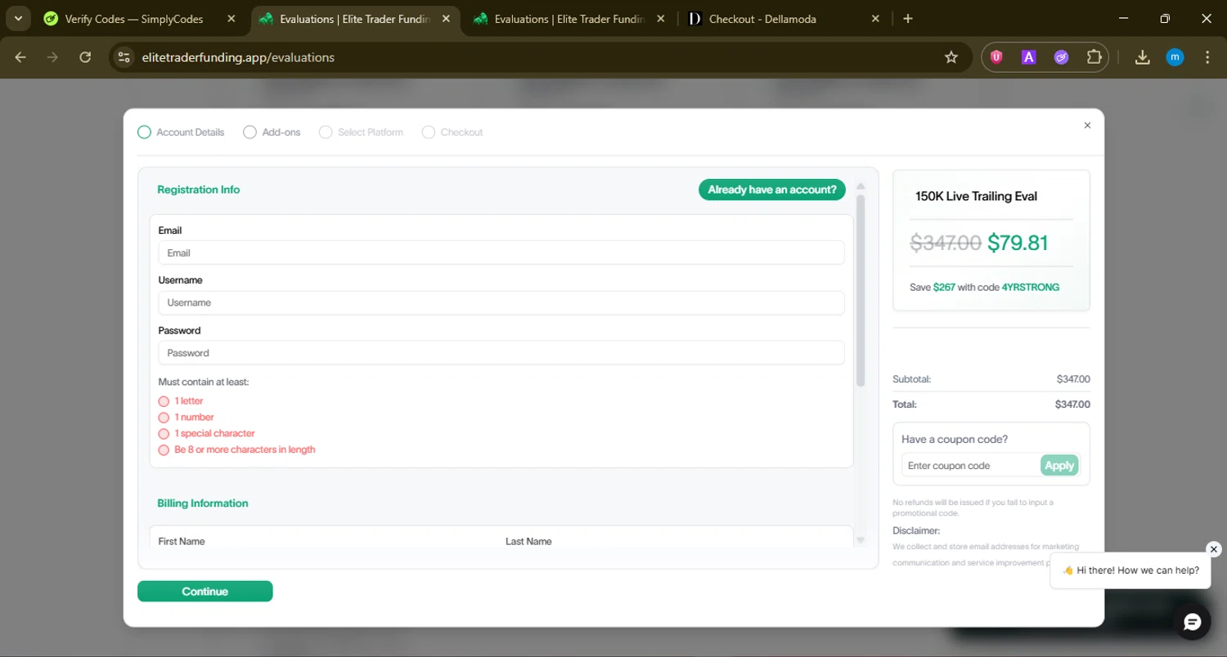
Task: Click the '150K Live Trailing Eval' title
Action: pyautogui.click(x=976, y=196)
